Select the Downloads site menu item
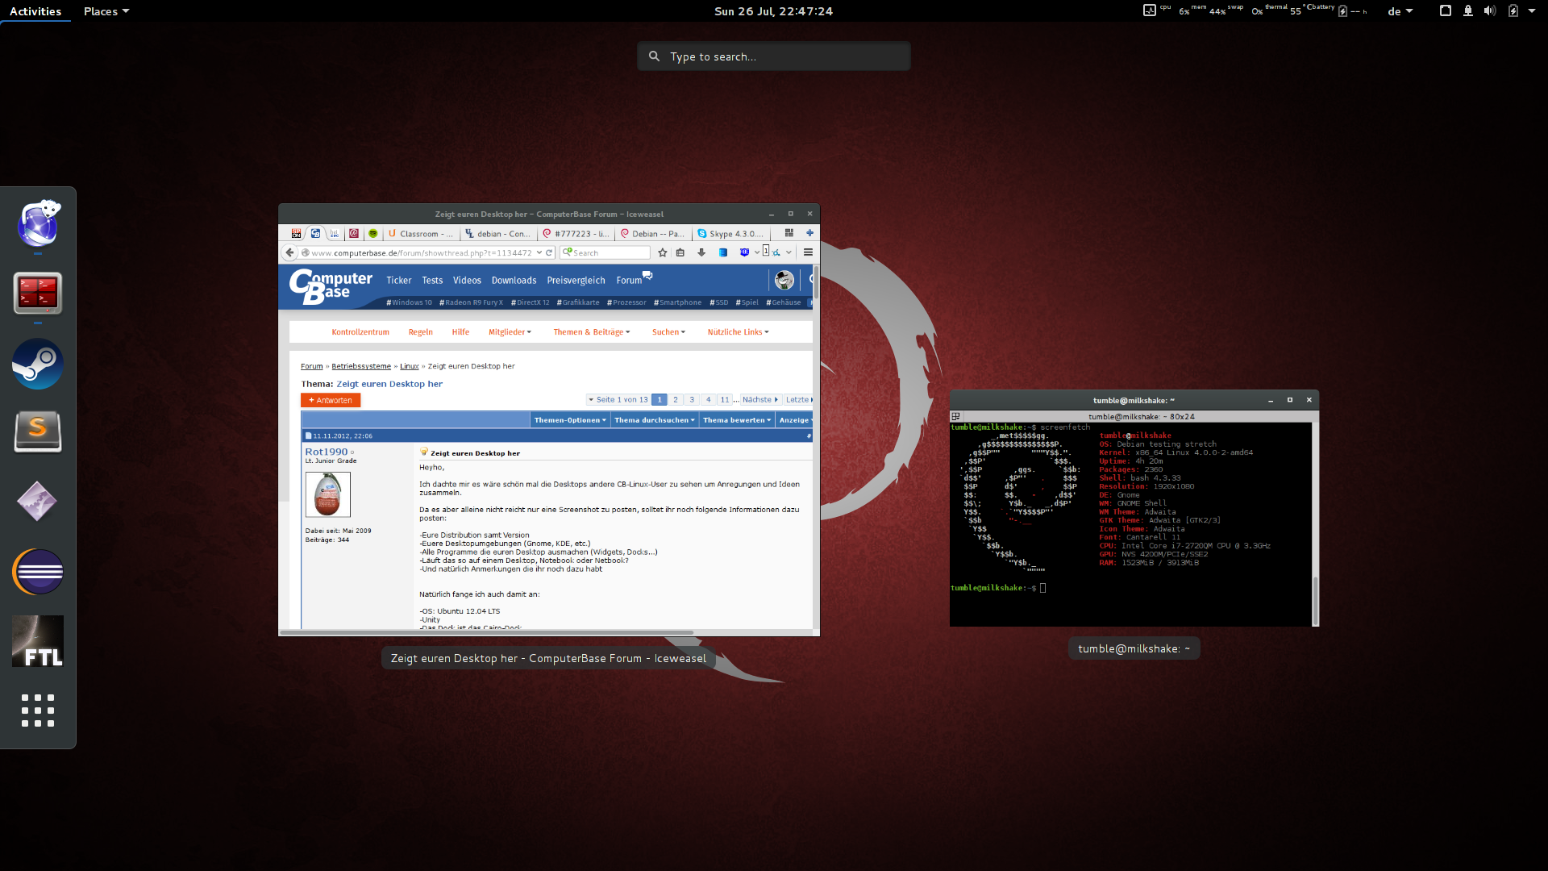1548x871 pixels. 514,281
